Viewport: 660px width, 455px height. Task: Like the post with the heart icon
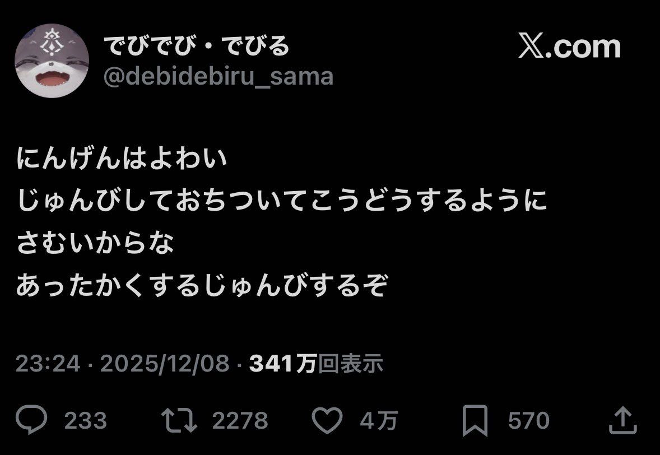(327, 420)
